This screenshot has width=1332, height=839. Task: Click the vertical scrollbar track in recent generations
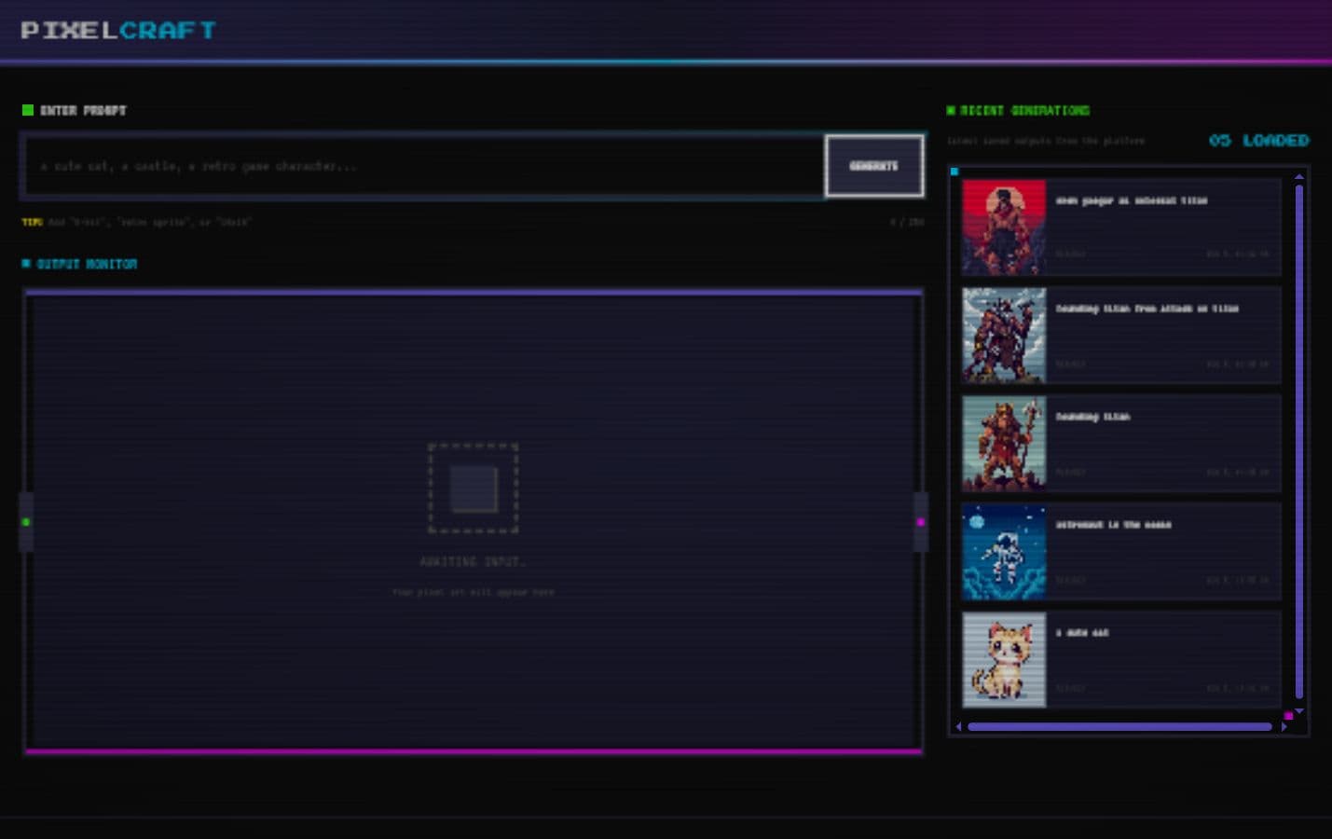(1299, 443)
